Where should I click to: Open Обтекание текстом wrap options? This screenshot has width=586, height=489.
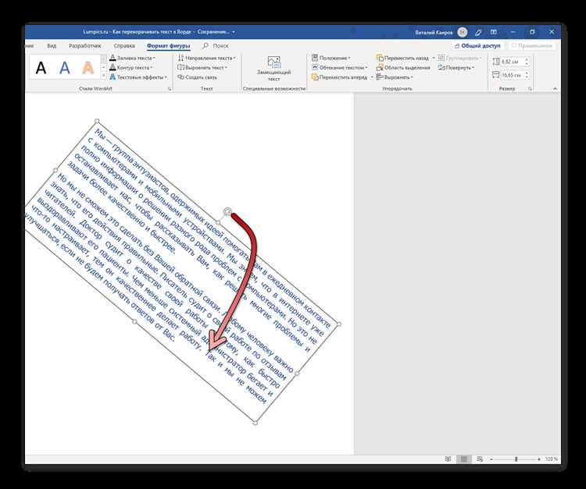(339, 68)
